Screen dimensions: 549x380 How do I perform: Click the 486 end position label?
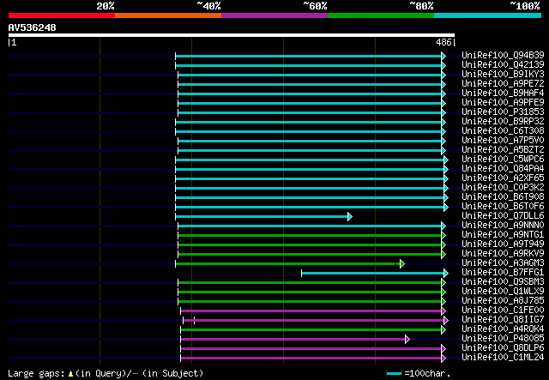pos(443,42)
